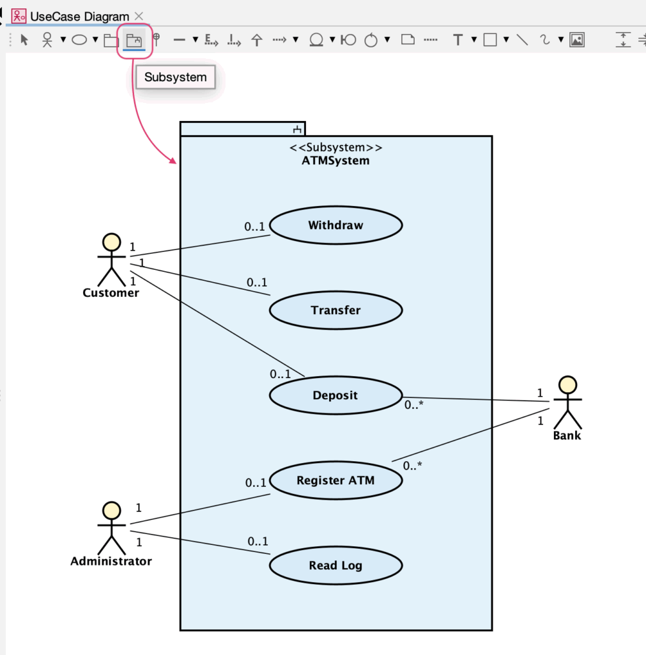Expand the Association line tool dropdown
This screenshot has width=646, height=655.
(x=195, y=40)
